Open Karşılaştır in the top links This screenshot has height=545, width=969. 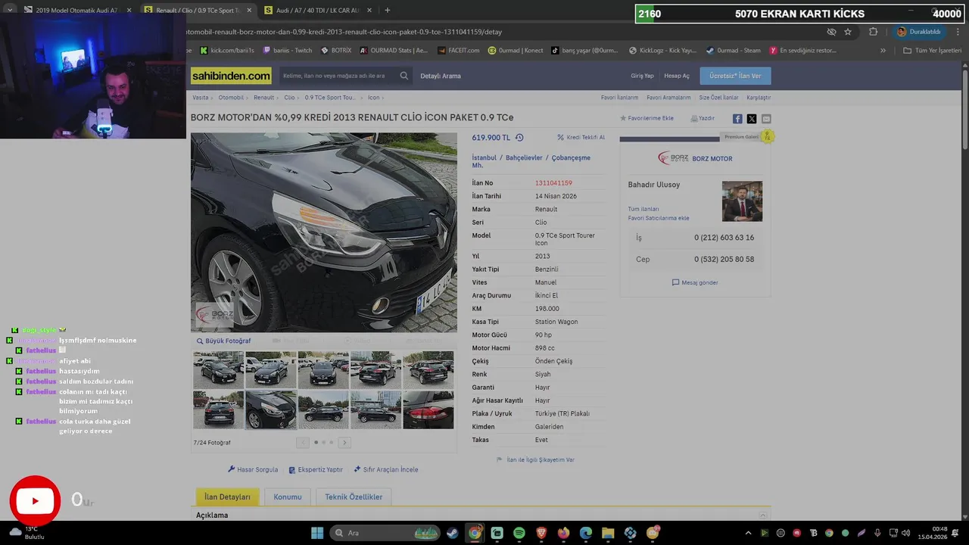[x=759, y=98]
